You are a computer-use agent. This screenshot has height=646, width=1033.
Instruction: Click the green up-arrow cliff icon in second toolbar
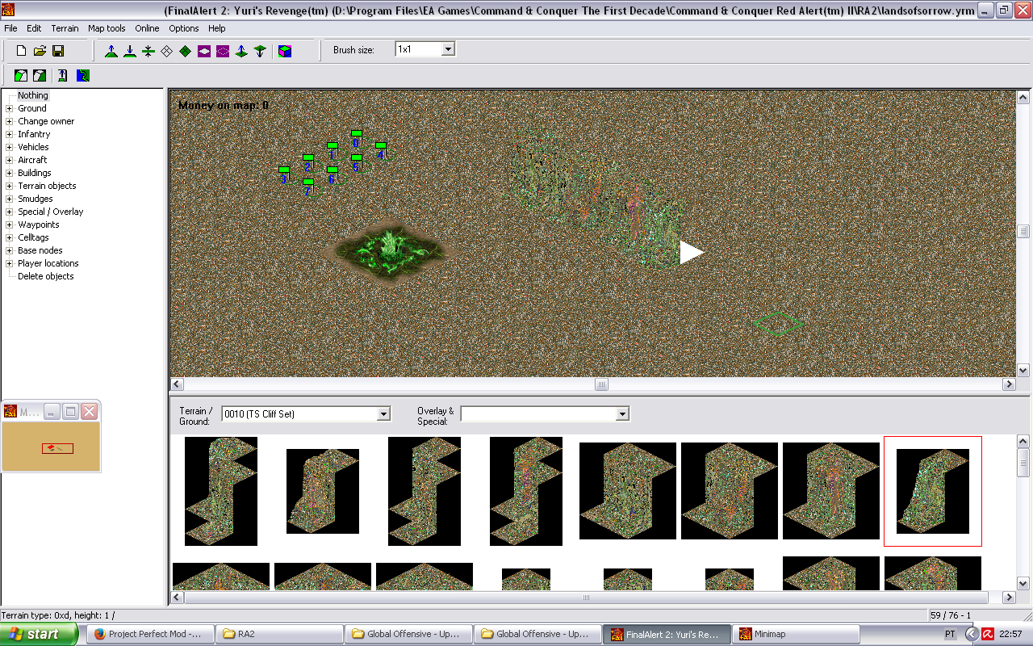pyautogui.click(x=63, y=76)
